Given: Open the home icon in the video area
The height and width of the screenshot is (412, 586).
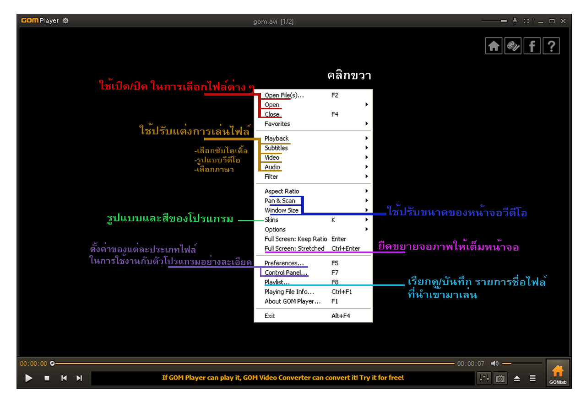Looking at the screenshot, I should tap(494, 46).
